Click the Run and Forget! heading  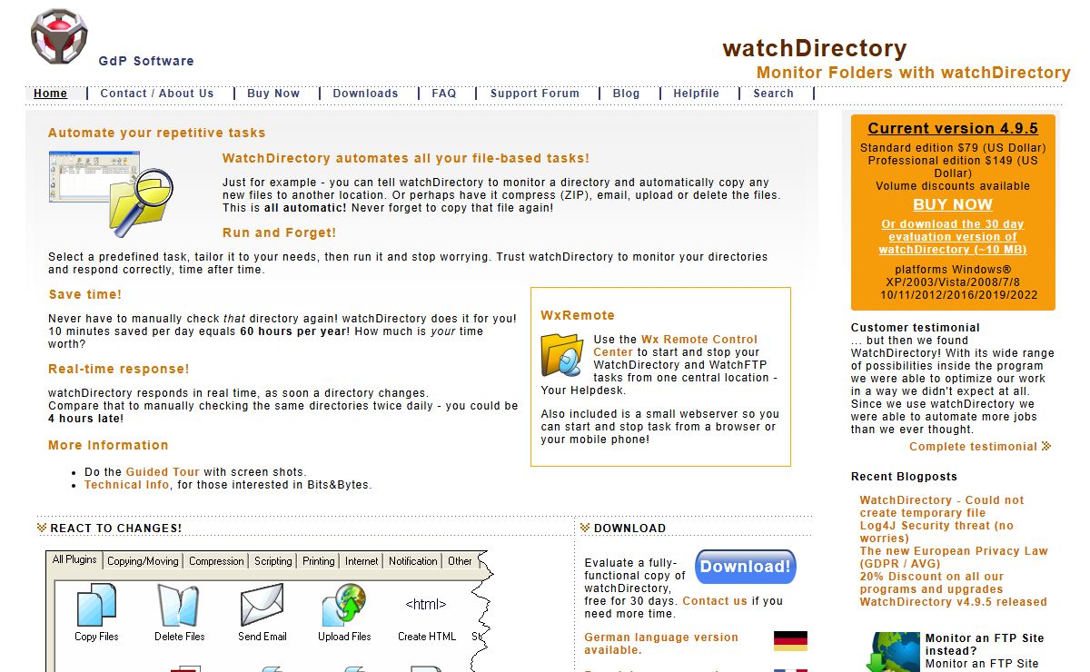pyautogui.click(x=279, y=232)
